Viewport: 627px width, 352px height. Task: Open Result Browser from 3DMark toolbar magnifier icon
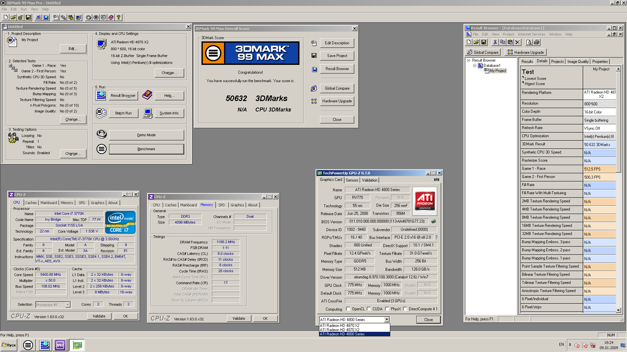click(46, 17)
